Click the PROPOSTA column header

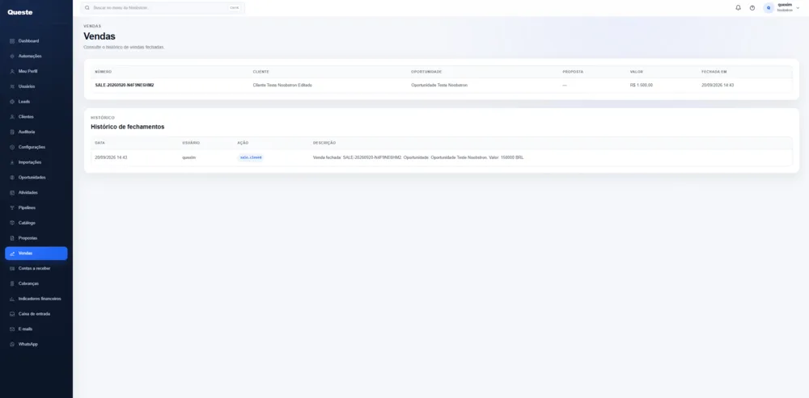tap(573, 72)
